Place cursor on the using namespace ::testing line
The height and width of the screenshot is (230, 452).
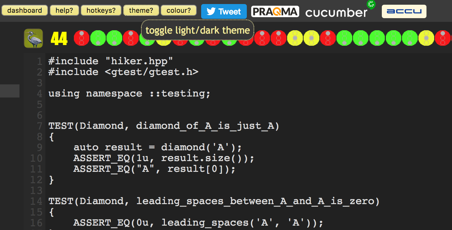[x=129, y=93]
